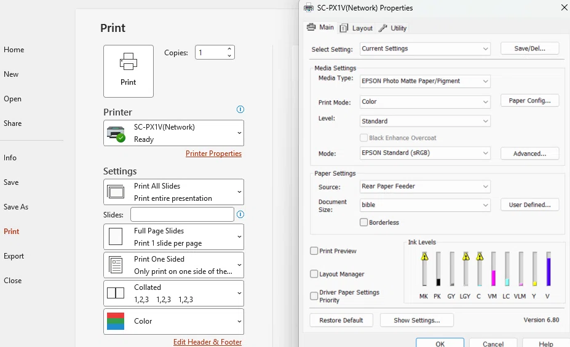This screenshot has height=347, width=570.
Task: Select Home in the backstage menu
Action: 14,50
